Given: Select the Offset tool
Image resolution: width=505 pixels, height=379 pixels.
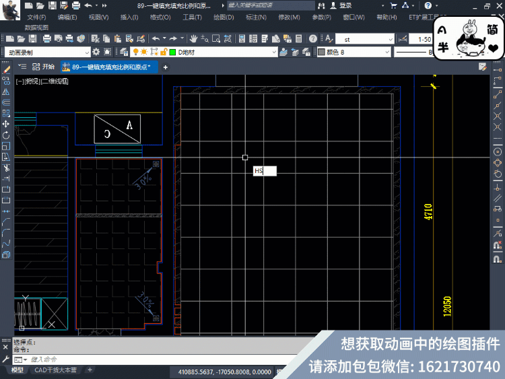Looking at the screenshot, I should (x=6, y=102).
